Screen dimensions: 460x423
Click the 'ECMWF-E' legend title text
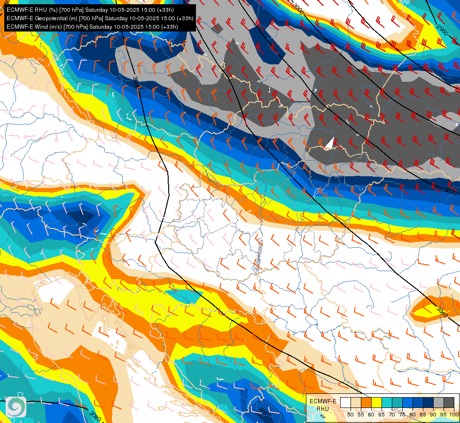point(323,401)
